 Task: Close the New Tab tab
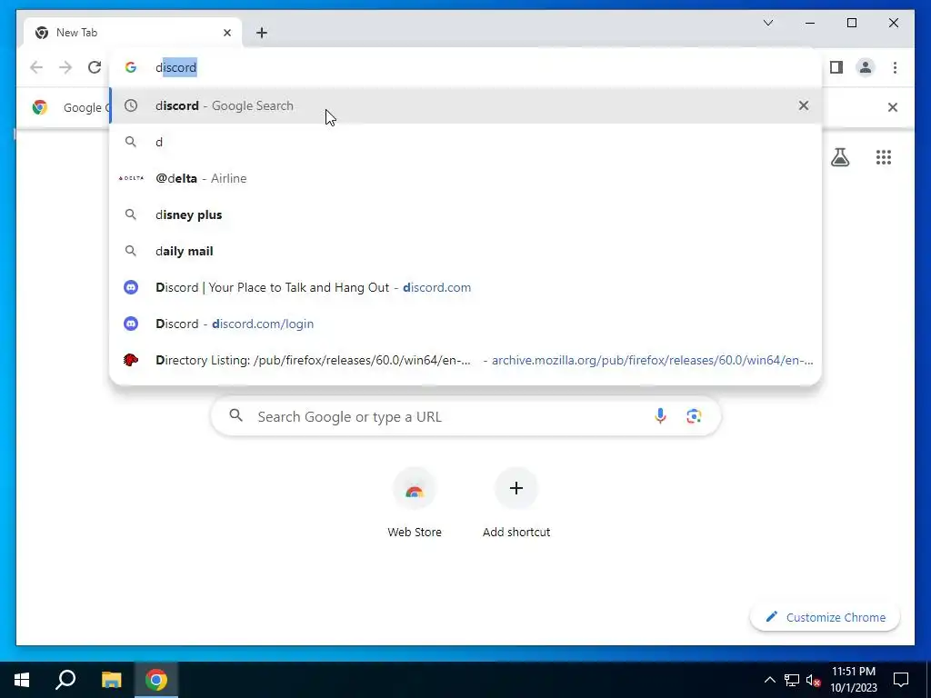(x=226, y=33)
